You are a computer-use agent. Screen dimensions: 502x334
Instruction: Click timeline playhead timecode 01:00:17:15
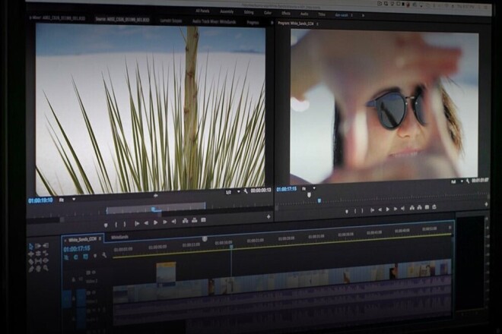[77, 249]
